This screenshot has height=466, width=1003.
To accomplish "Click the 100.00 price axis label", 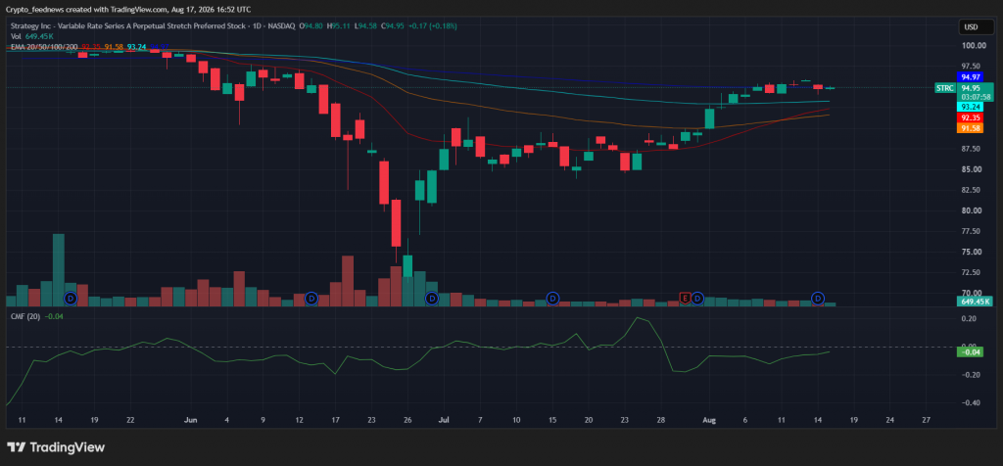I will tap(974, 45).
